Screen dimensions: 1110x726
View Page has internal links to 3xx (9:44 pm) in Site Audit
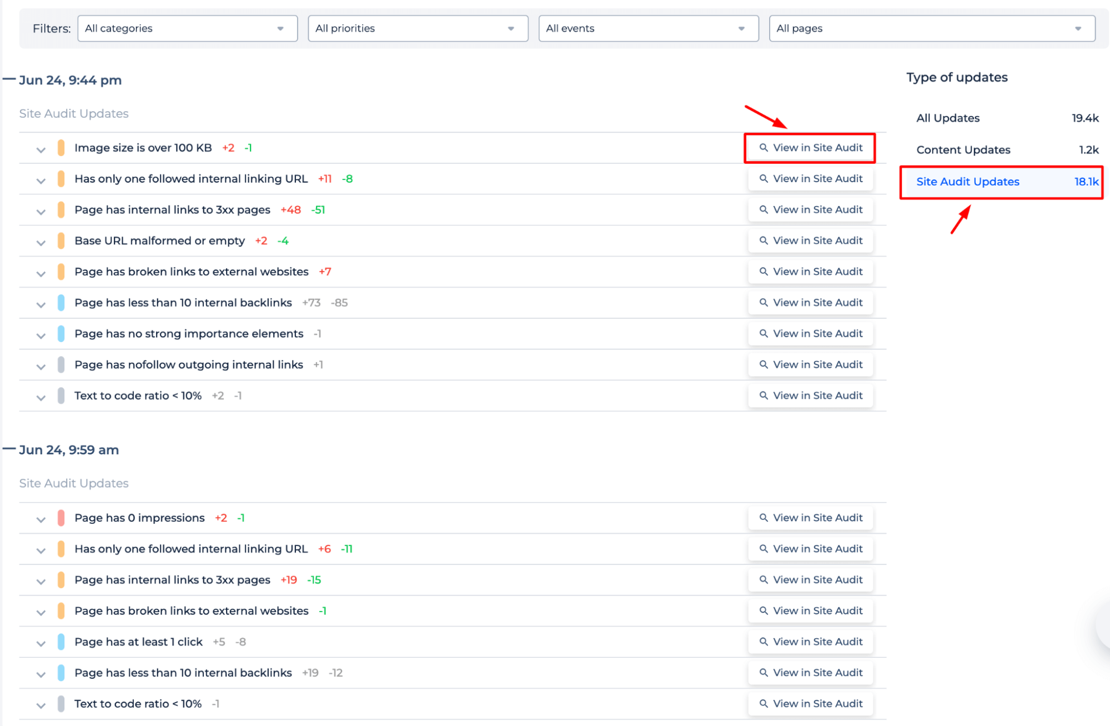click(811, 210)
